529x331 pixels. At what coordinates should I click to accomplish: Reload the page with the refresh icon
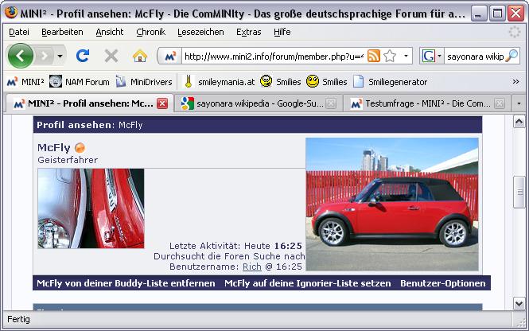click(82, 56)
